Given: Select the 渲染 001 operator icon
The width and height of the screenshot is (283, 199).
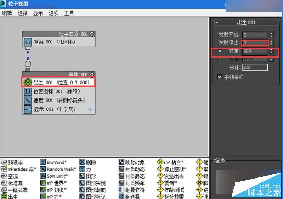Looking at the screenshot, I should point(28,42).
